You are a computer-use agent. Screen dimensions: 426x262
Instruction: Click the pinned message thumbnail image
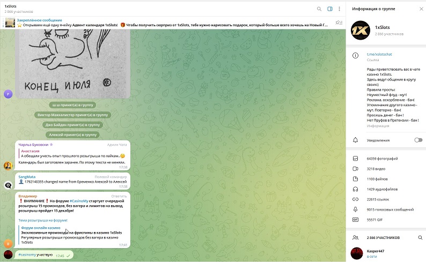(10, 23)
